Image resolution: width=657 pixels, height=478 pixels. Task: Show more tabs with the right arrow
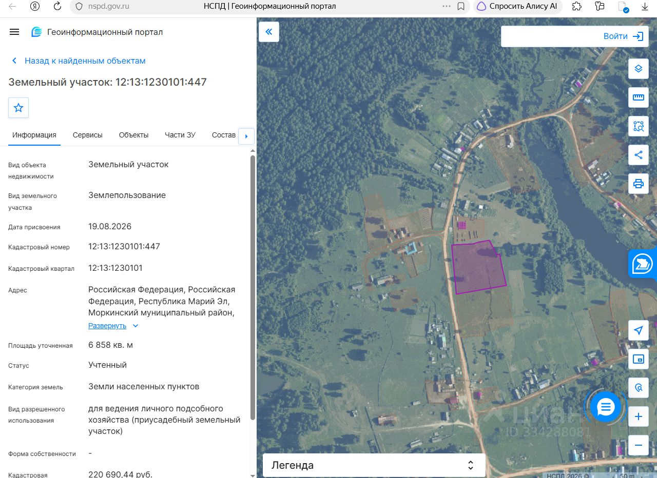[x=246, y=136]
